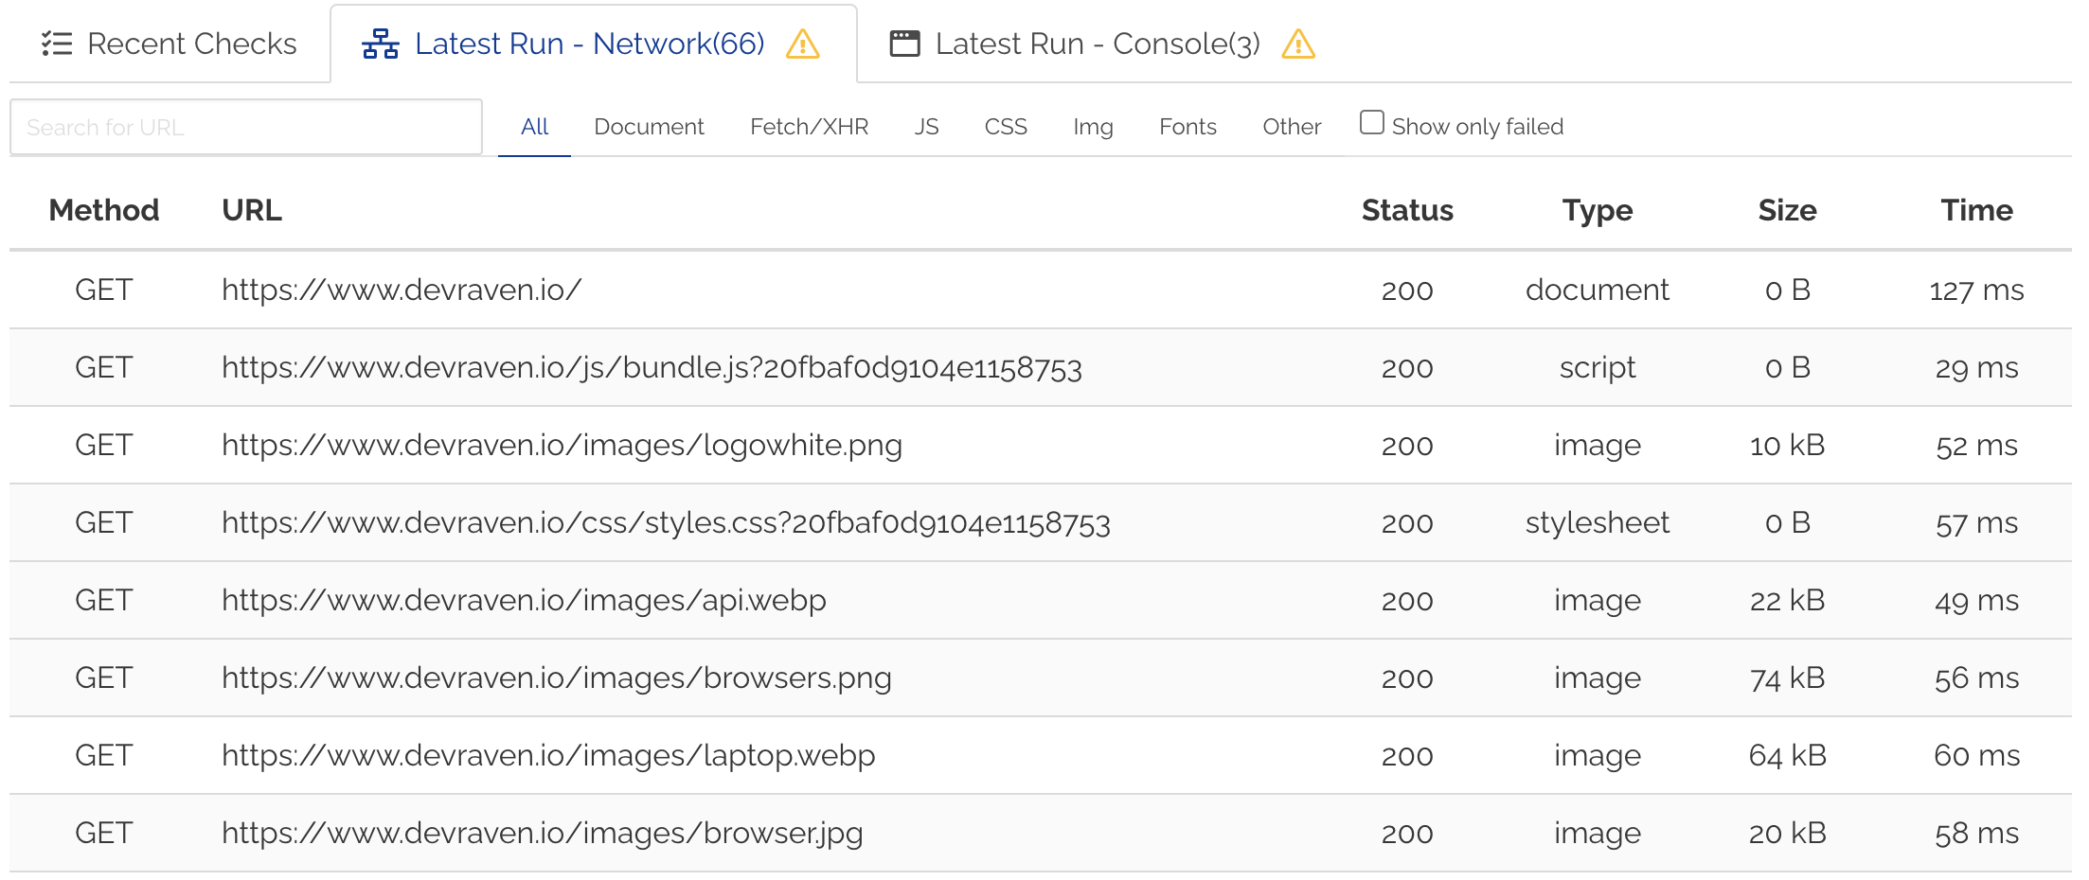This screenshot has height=880, width=2089.
Task: Filter requests by Fonts
Action: click(x=1187, y=126)
